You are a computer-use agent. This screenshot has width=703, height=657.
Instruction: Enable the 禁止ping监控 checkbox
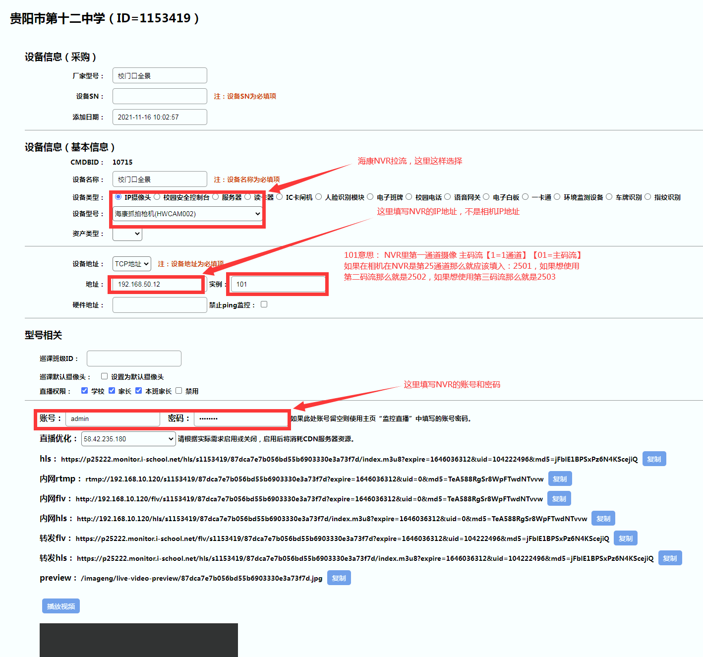264,304
